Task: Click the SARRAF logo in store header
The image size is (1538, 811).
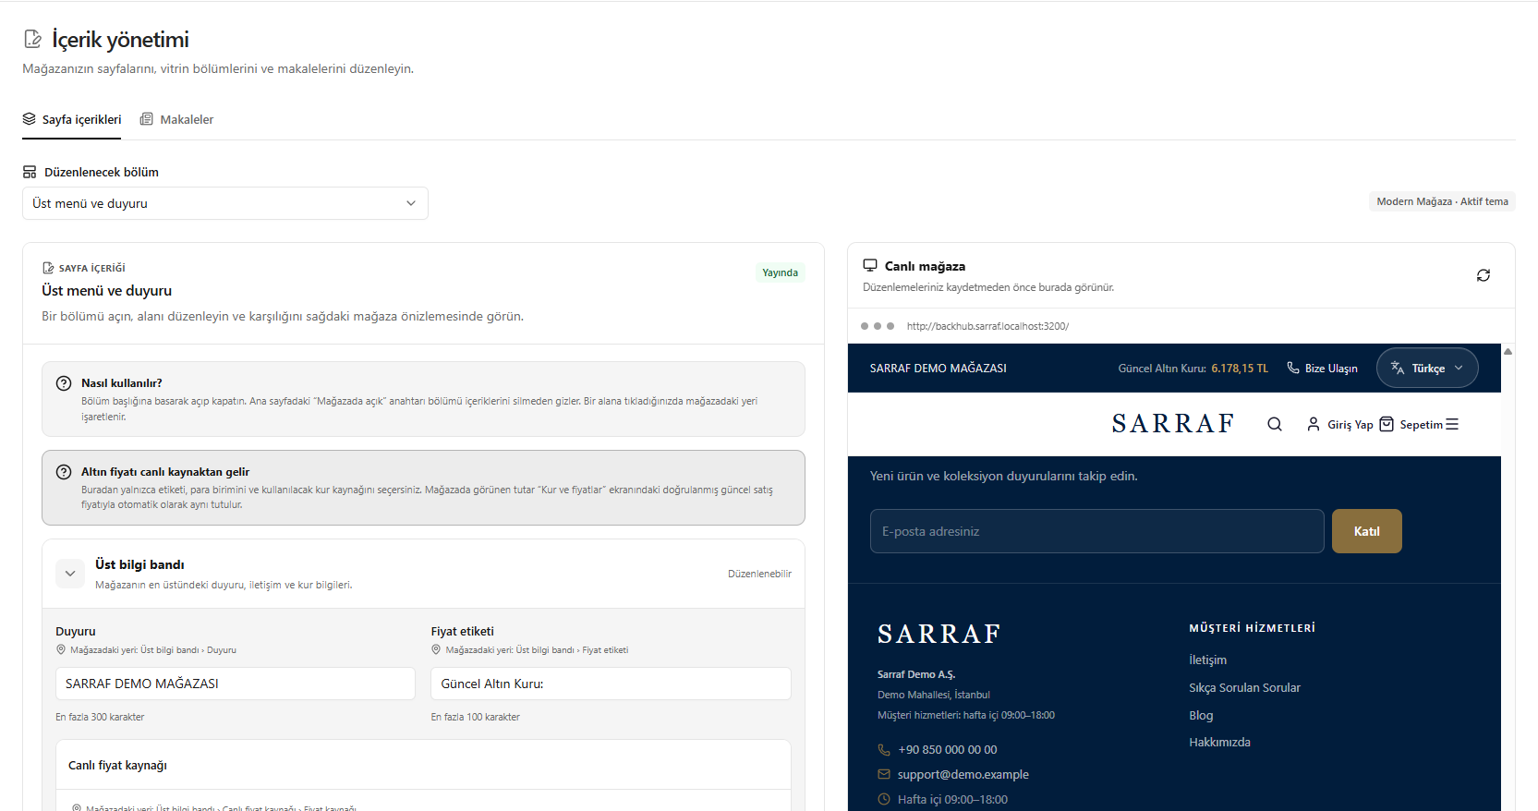Action: tap(1173, 424)
